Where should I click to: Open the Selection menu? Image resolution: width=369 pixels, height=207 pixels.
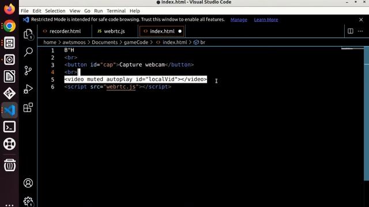click(x=55, y=11)
